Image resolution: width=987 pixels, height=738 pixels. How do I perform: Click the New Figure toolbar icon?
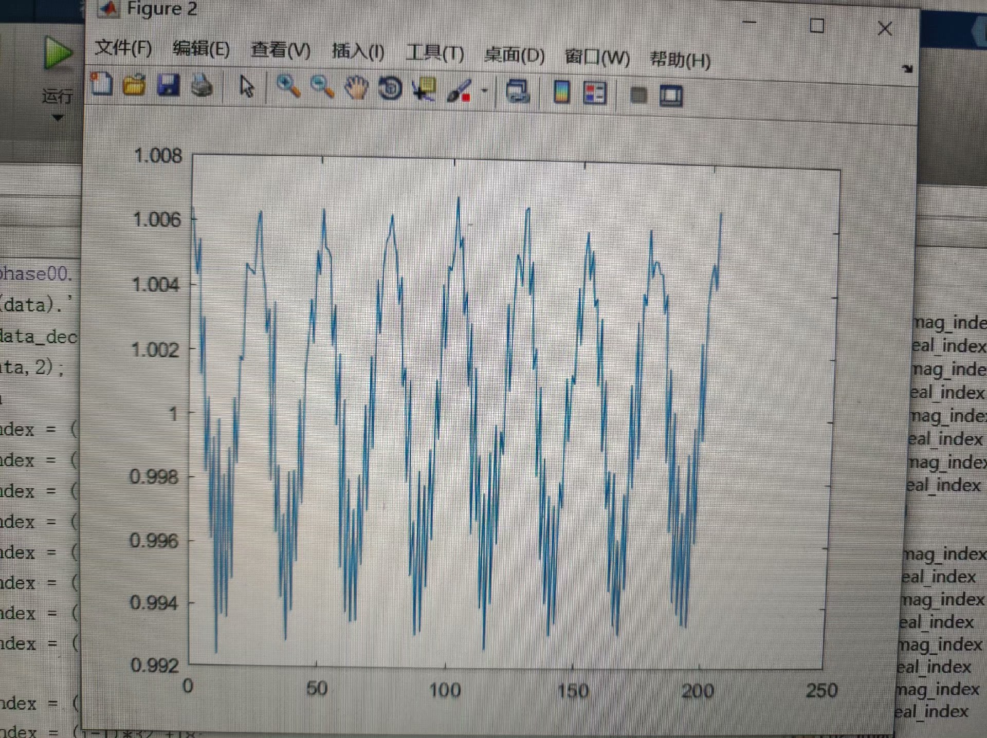click(x=101, y=84)
